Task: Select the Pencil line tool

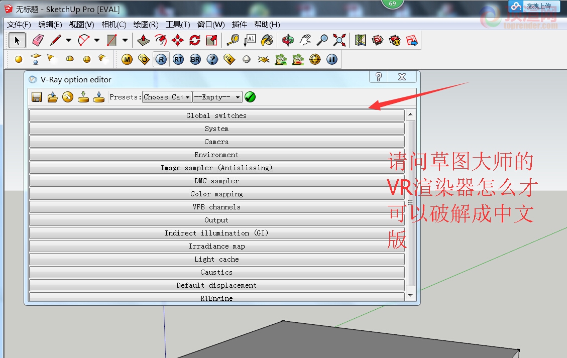Action: click(55, 40)
